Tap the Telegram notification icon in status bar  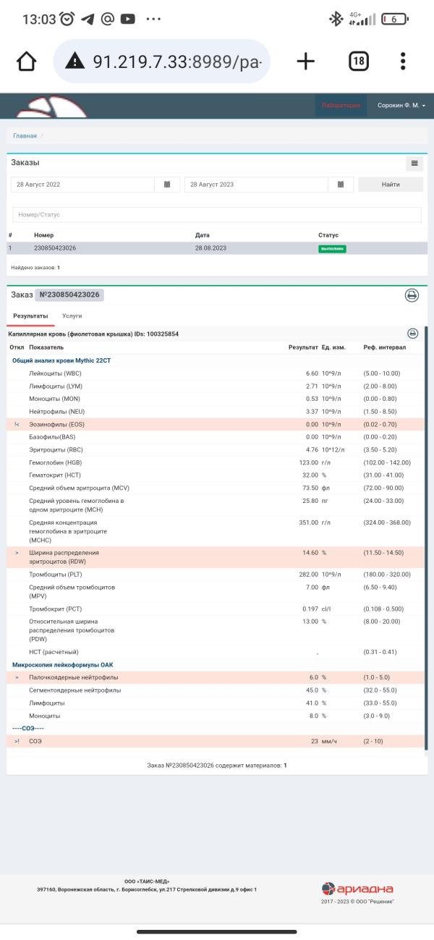click(x=88, y=20)
